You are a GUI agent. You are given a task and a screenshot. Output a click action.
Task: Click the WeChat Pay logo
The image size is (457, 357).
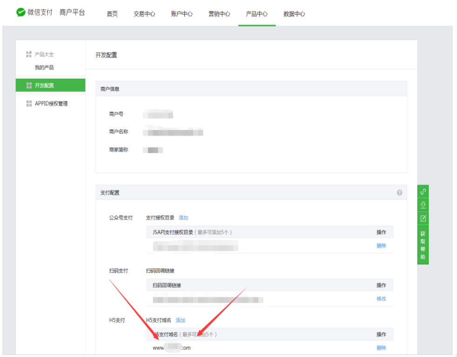click(21, 13)
